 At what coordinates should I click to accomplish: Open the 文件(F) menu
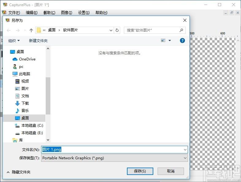[14, 13]
